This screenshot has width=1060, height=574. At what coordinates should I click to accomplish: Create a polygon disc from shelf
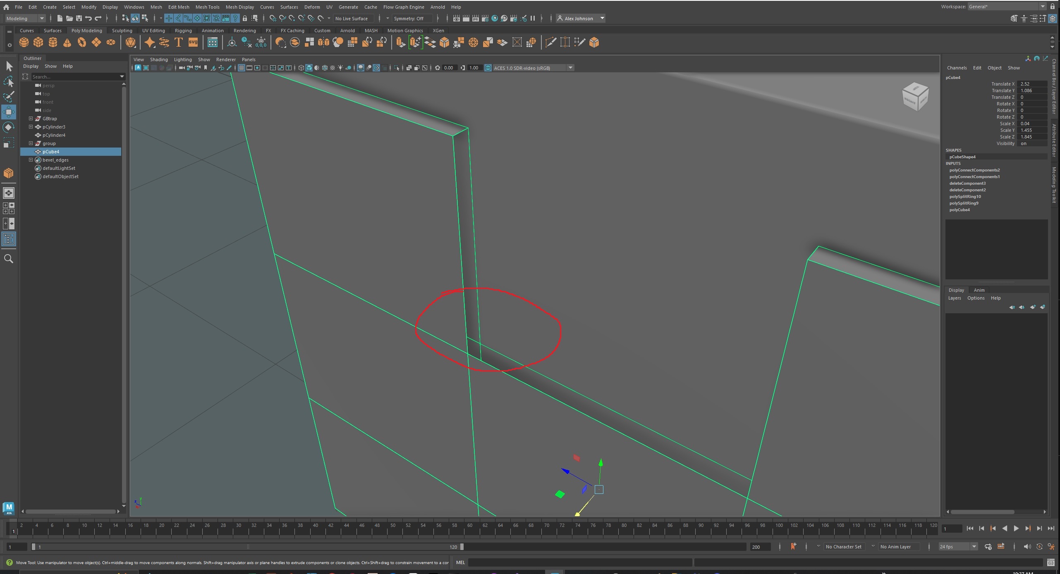111,42
